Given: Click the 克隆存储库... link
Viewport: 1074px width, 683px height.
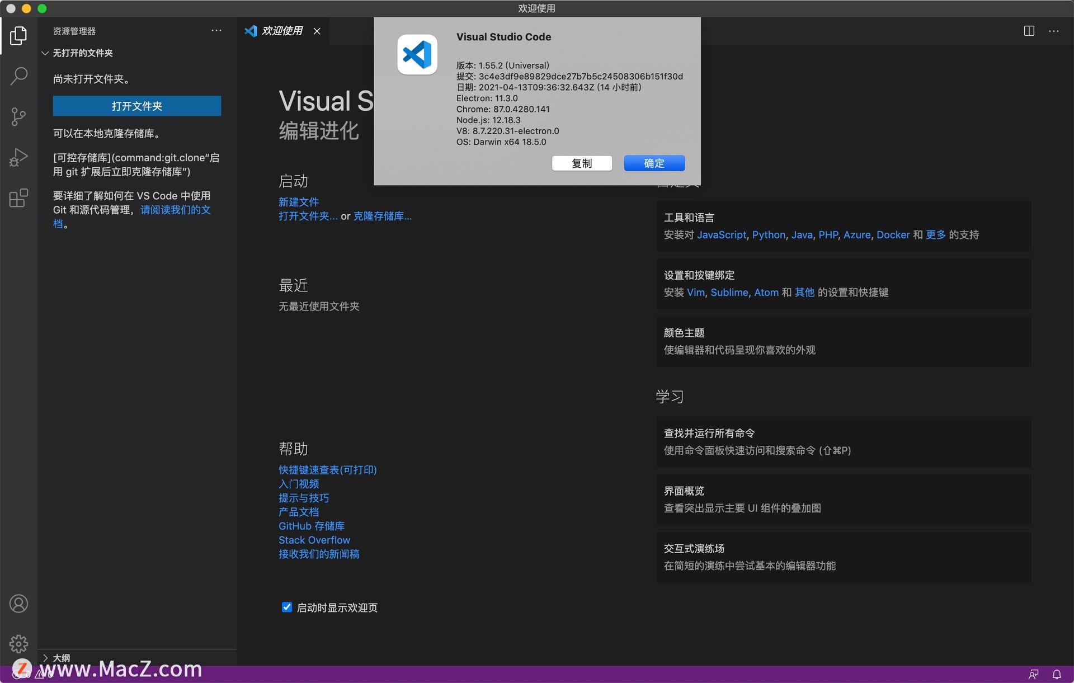Looking at the screenshot, I should click(383, 216).
